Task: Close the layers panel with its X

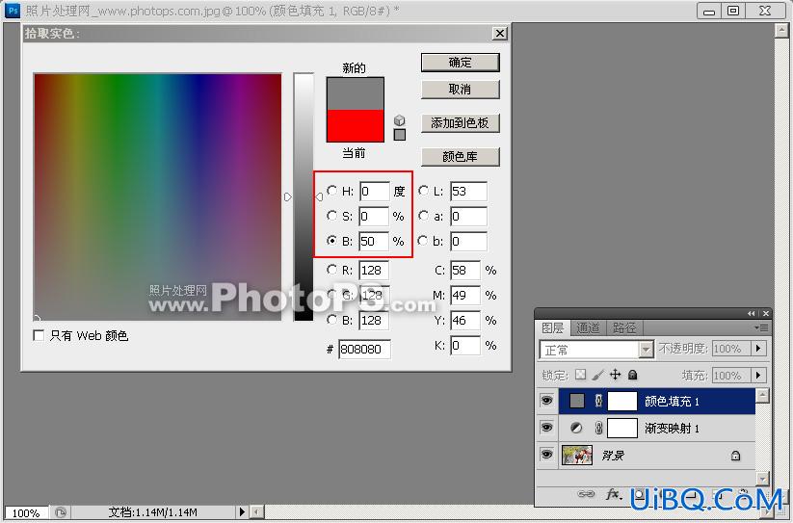Action: 766,313
